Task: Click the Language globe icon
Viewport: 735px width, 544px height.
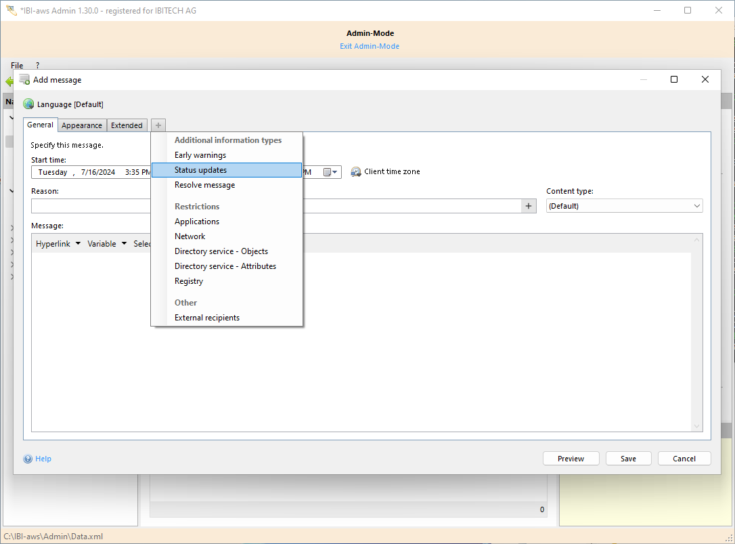Action: click(x=28, y=104)
